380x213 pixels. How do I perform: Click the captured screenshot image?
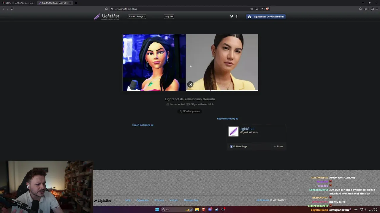[190, 62]
